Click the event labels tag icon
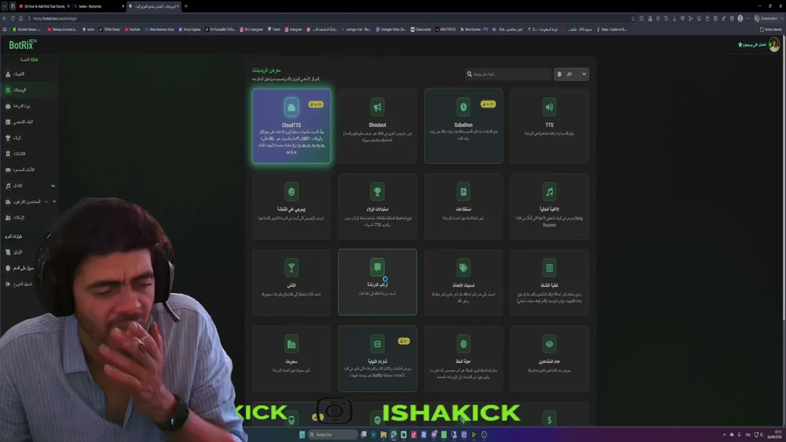Image resolution: width=786 pixels, height=442 pixels. coord(464,268)
